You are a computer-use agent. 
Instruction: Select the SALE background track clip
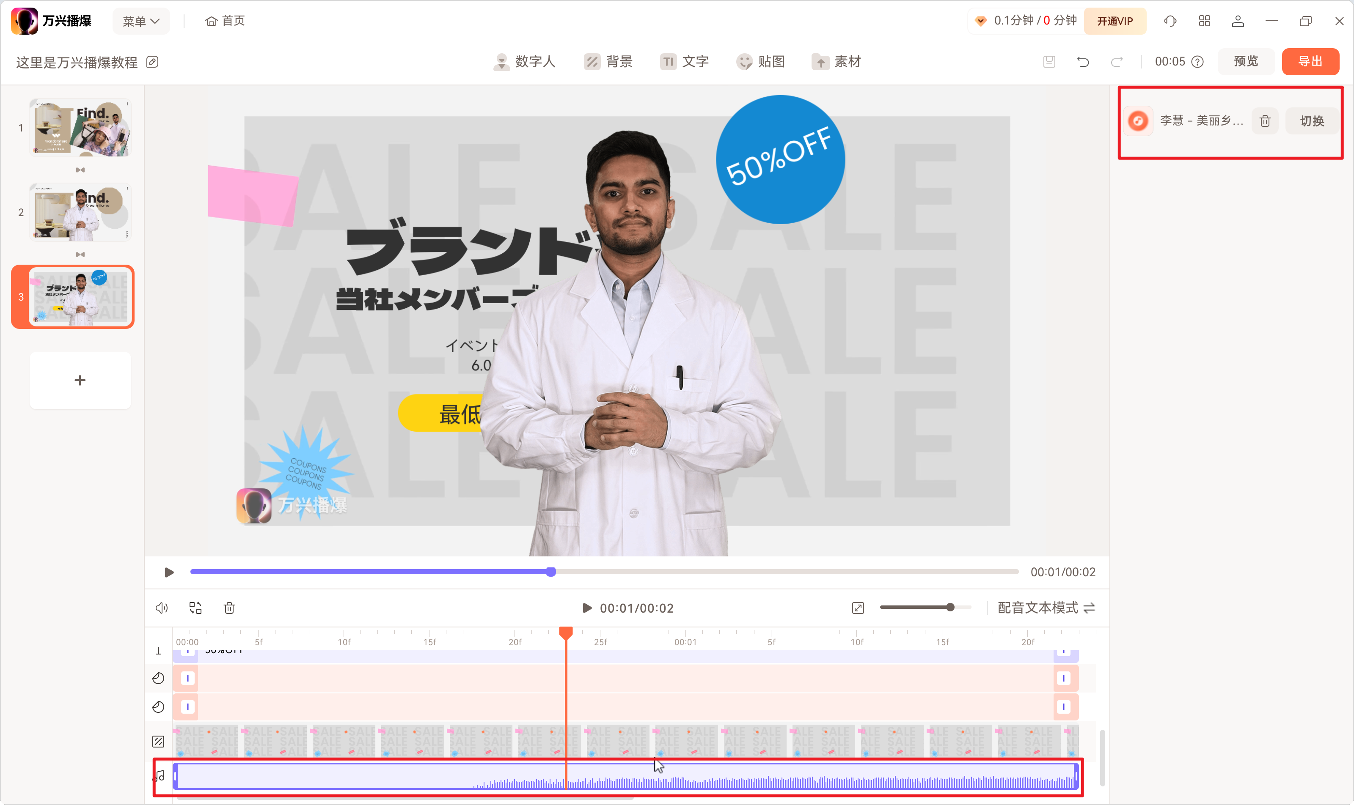pyautogui.click(x=625, y=741)
